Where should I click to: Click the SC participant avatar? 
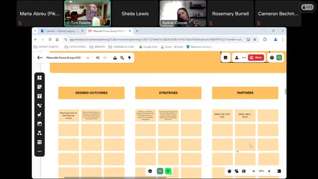[x=168, y=171]
